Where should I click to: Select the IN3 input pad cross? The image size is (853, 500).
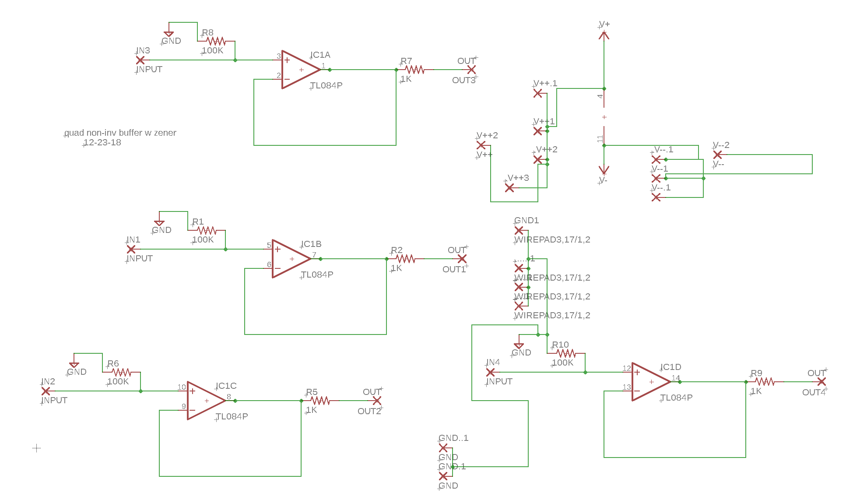point(140,60)
